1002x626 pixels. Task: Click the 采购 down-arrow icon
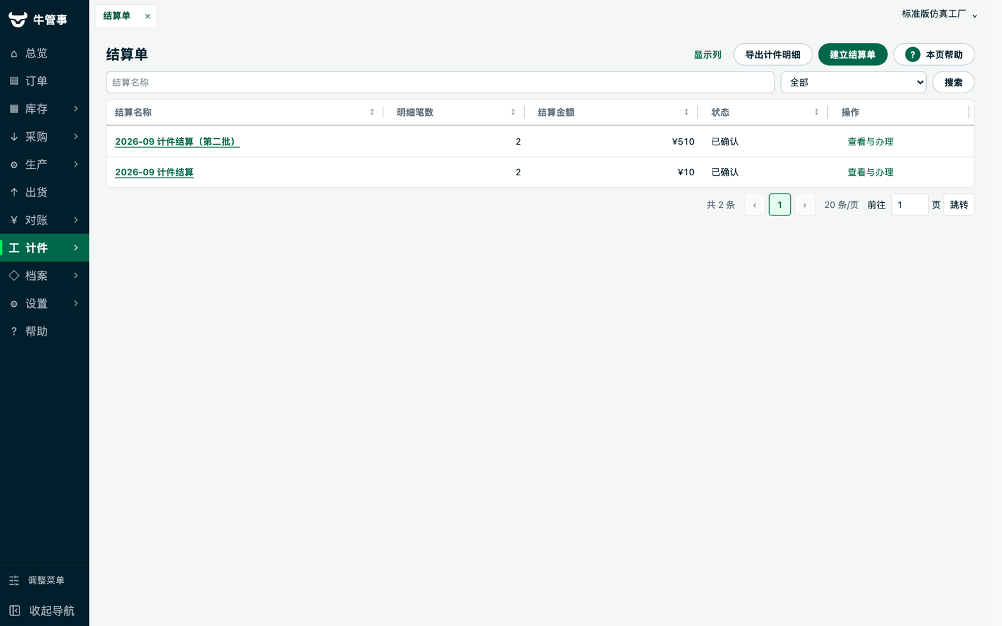14,136
